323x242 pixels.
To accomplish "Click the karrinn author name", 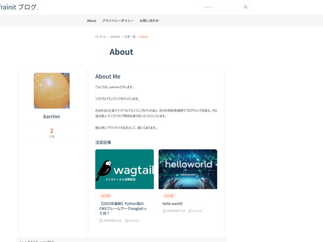I will pos(52,116).
